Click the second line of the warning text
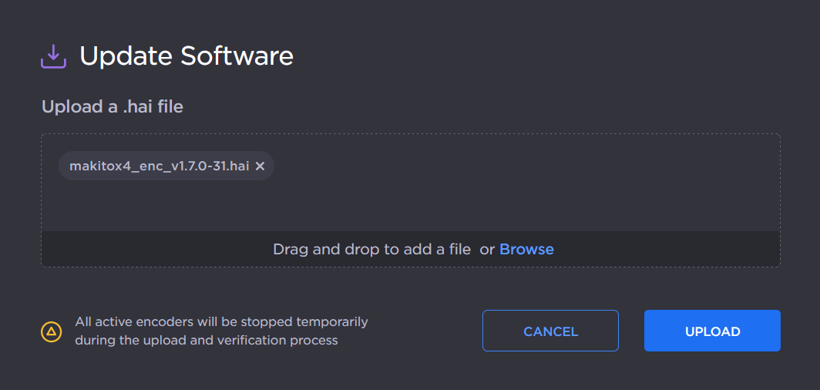The image size is (820, 390). [206, 340]
